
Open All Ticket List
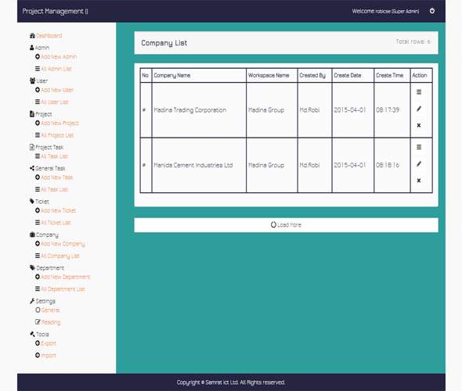pyautogui.click(x=56, y=223)
